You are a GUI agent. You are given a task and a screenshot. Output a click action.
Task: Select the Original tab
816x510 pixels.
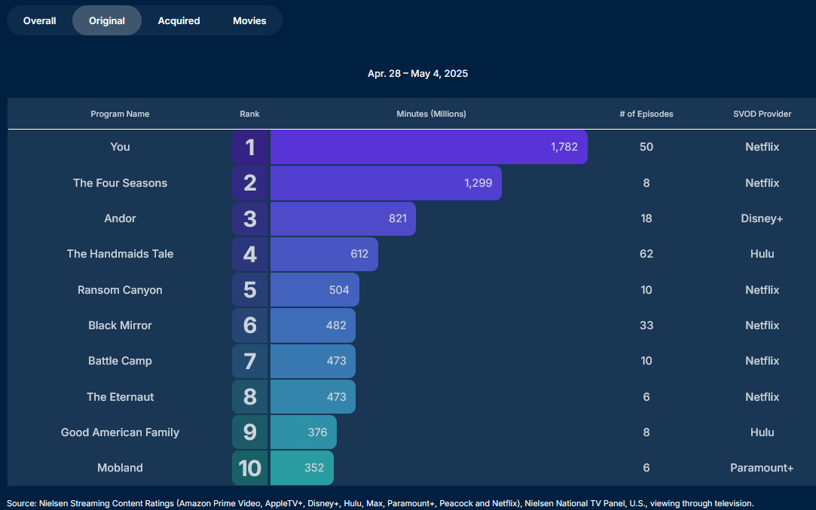(x=107, y=20)
